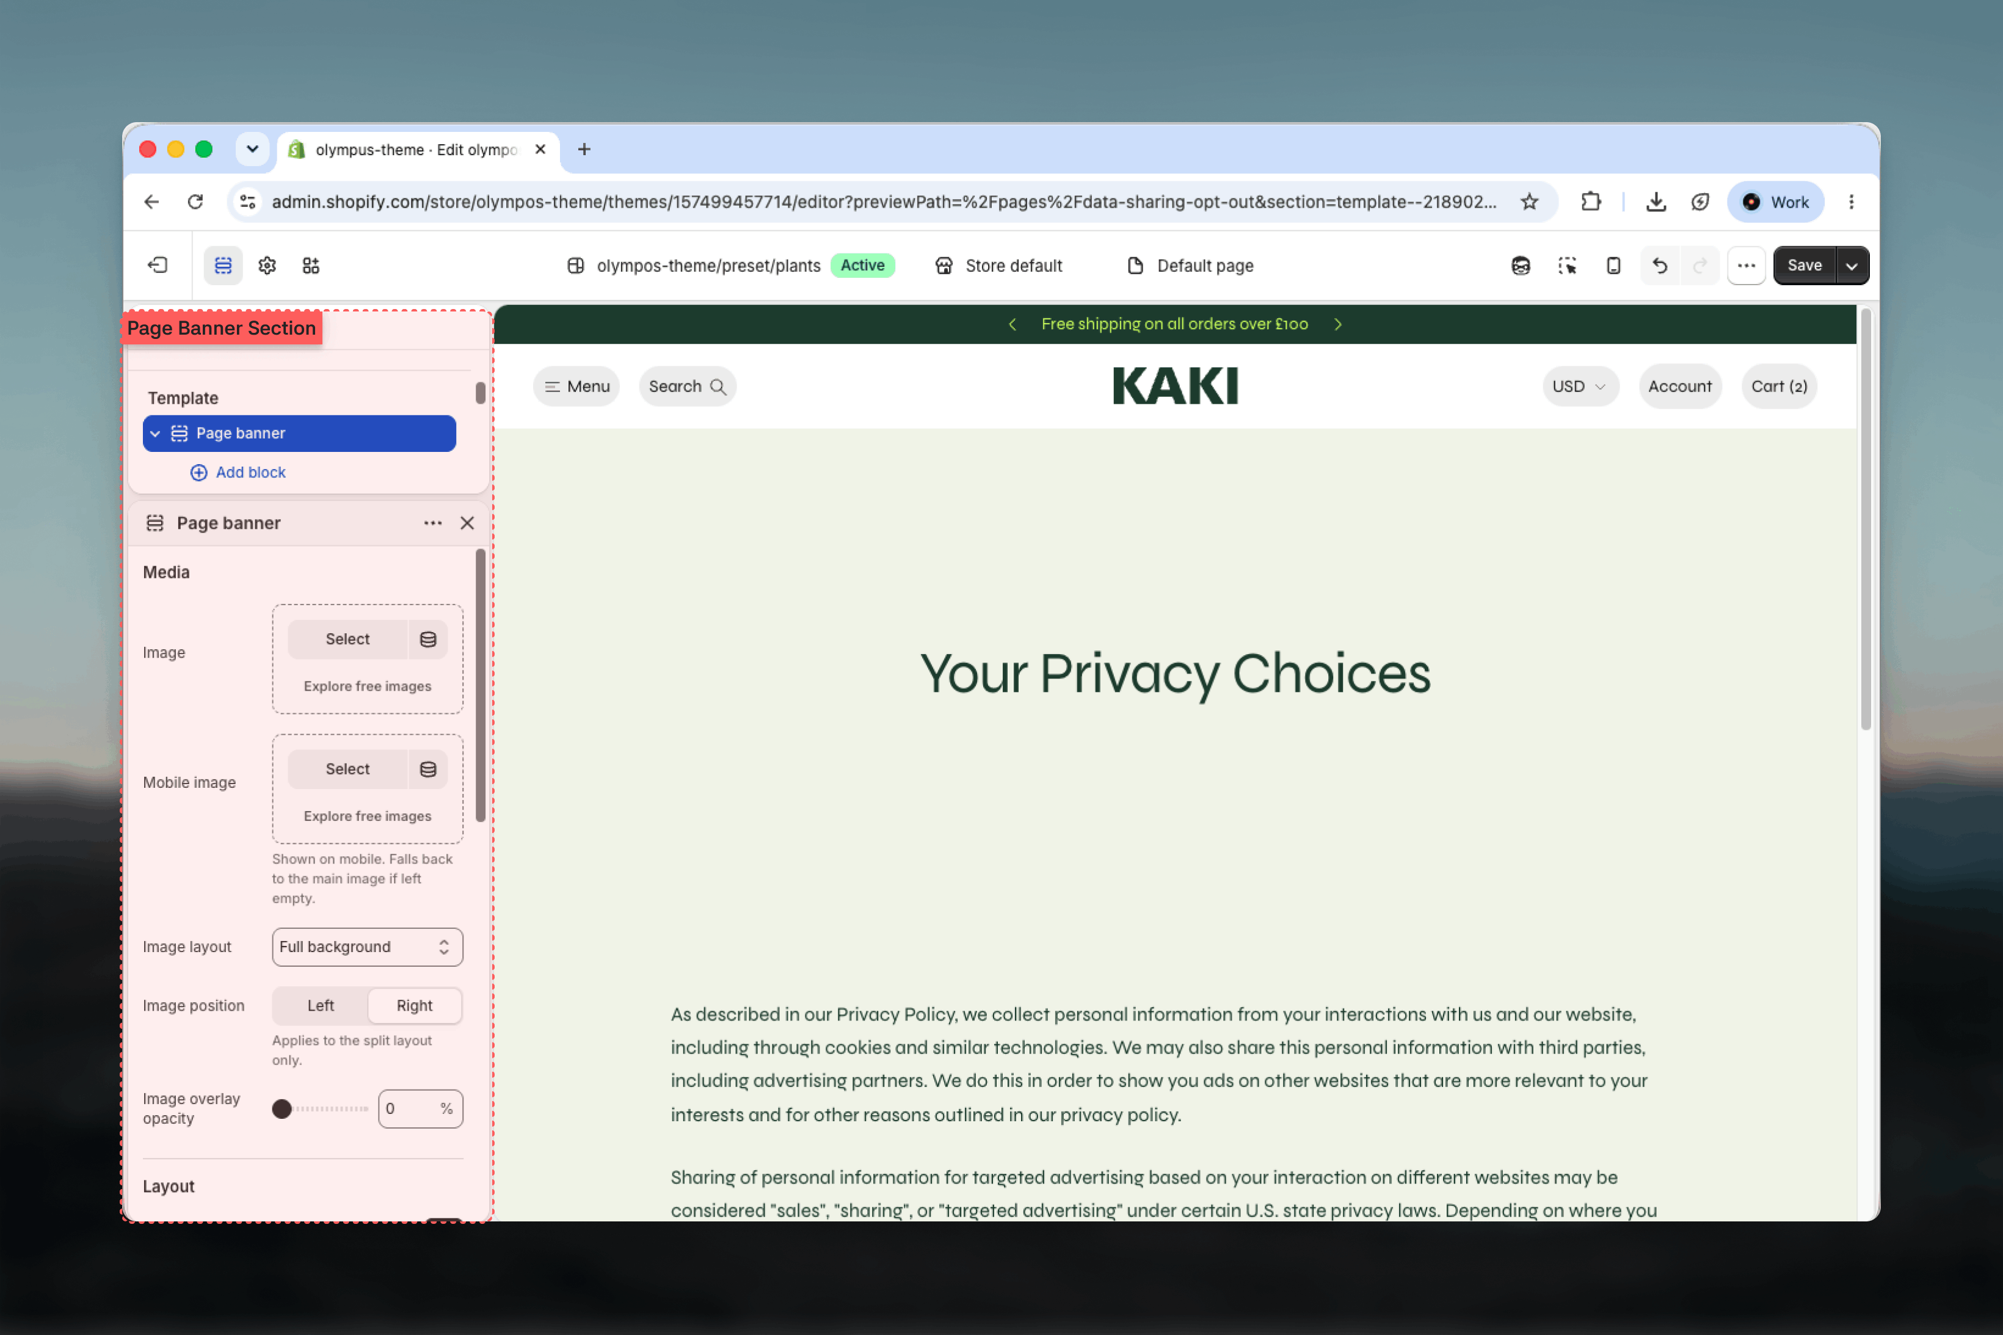The image size is (2003, 1335).
Task: Go to previous announcement bar message
Action: [1012, 324]
